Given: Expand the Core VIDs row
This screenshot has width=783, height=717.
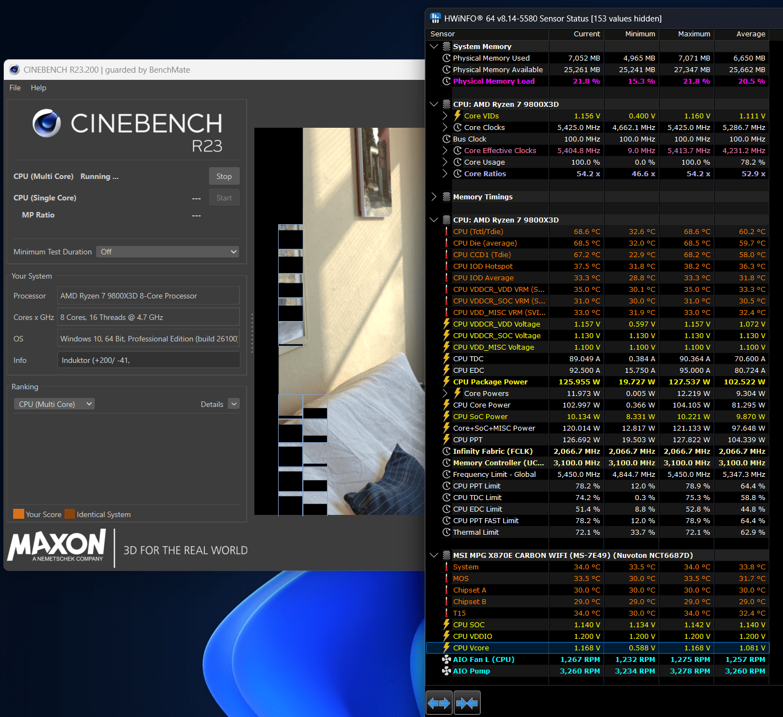Looking at the screenshot, I should point(445,116).
